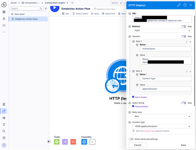Select Databricks-Action-Flow in asset list
Image resolution: width=196 pixels, height=150 pixels.
tap(29, 19)
